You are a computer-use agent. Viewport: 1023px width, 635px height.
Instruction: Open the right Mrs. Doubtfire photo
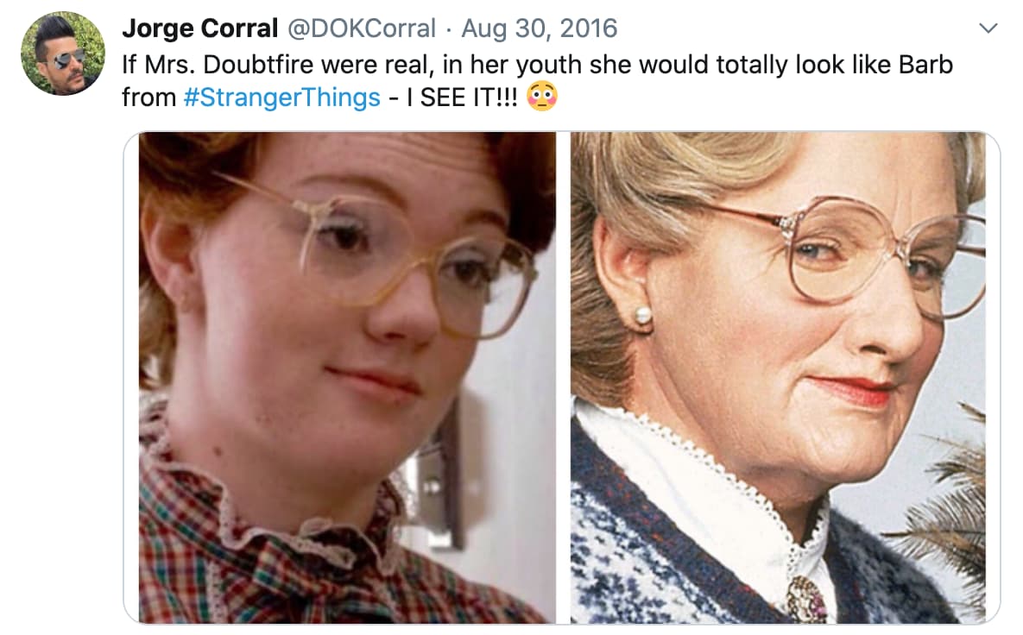point(778,378)
